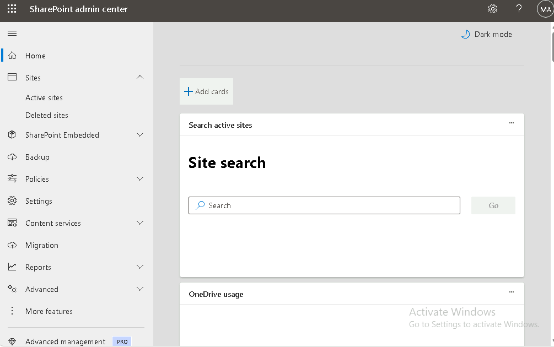Click the SharePoint admin center title
Image resolution: width=554 pixels, height=347 pixels.
coord(79,9)
